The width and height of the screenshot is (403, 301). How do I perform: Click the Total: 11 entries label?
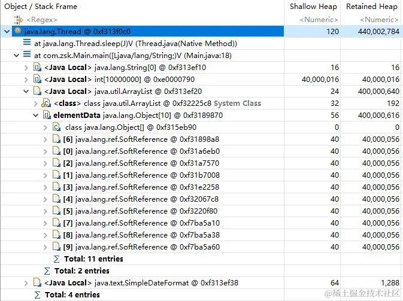[93, 259]
